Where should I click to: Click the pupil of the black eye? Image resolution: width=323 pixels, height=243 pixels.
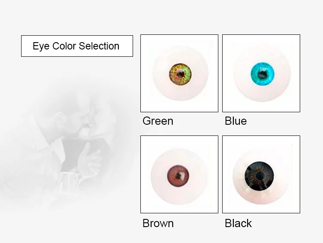click(260, 175)
